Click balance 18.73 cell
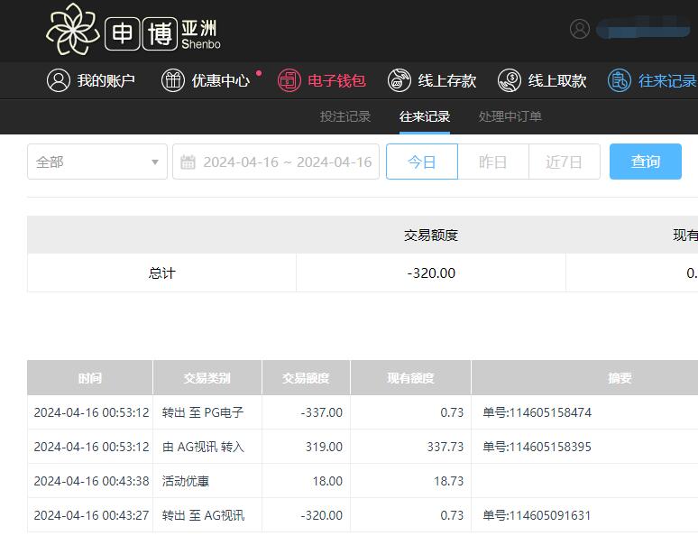 tap(410, 481)
